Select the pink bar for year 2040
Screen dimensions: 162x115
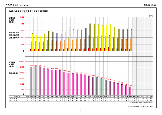pyautogui.click(x=130, y=91)
